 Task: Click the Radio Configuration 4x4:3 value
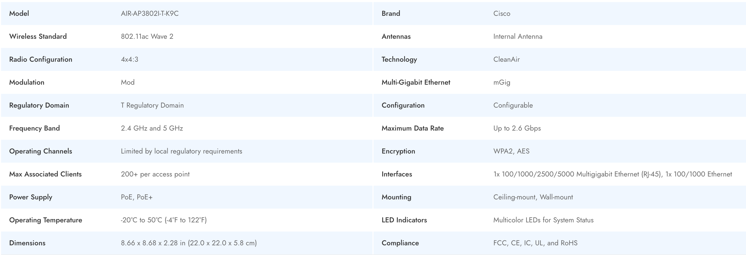129,59
